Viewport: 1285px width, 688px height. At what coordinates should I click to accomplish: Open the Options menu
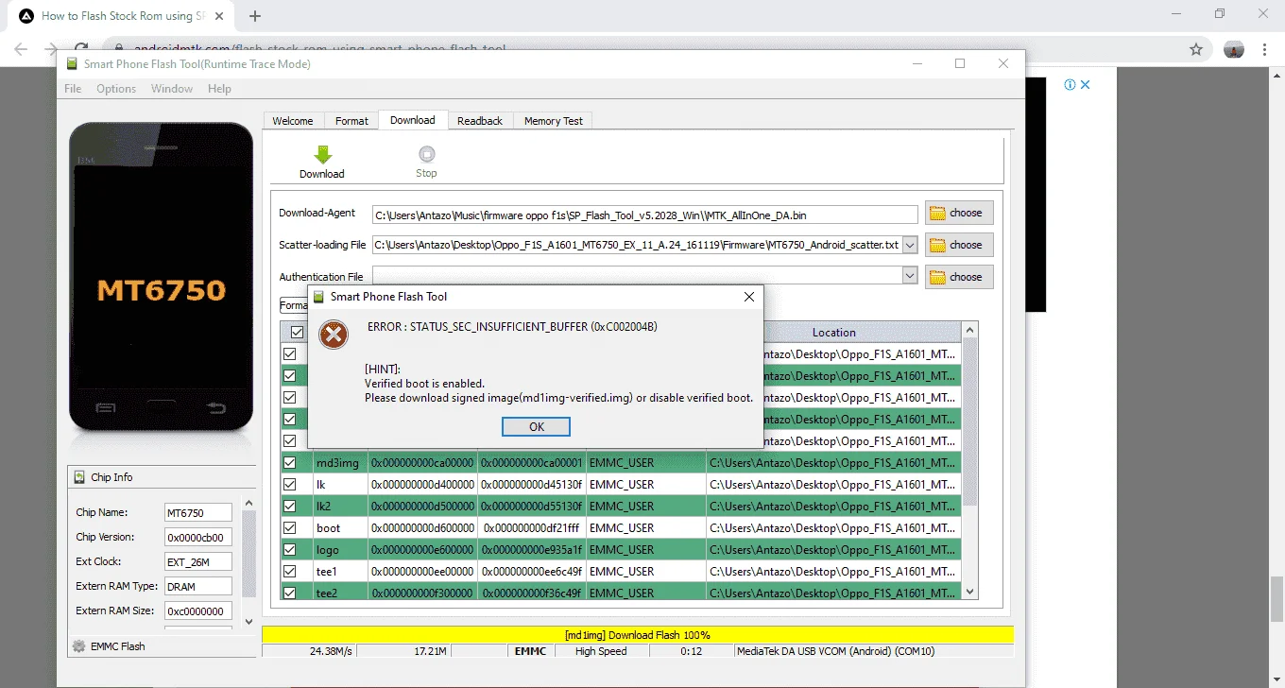coord(116,89)
